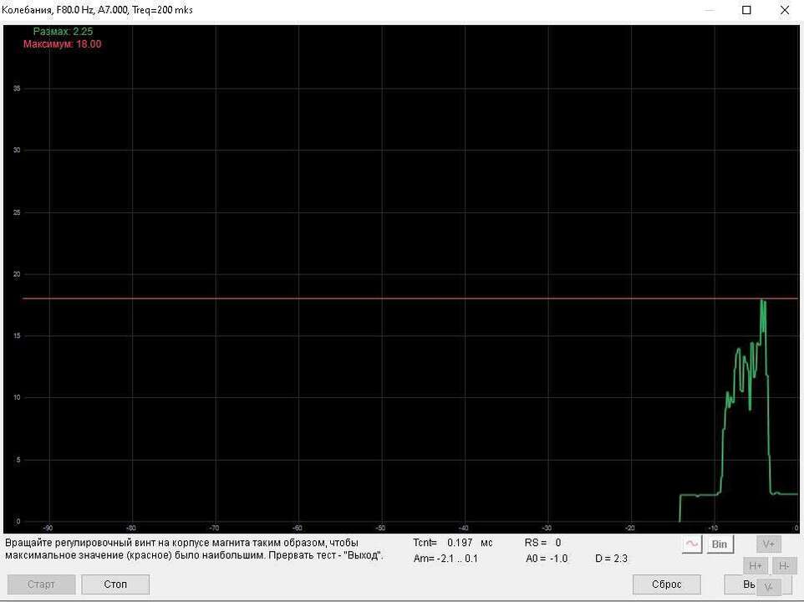Toggle the Bin display mode
The image size is (804, 602).
tap(720, 543)
